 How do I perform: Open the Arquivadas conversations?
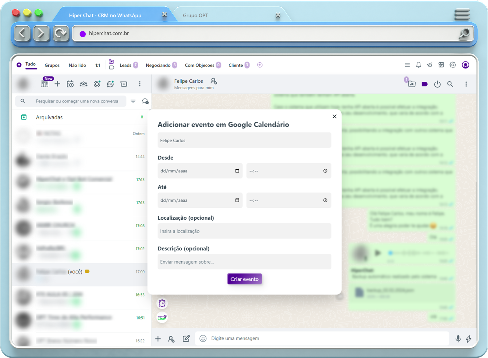coord(49,117)
